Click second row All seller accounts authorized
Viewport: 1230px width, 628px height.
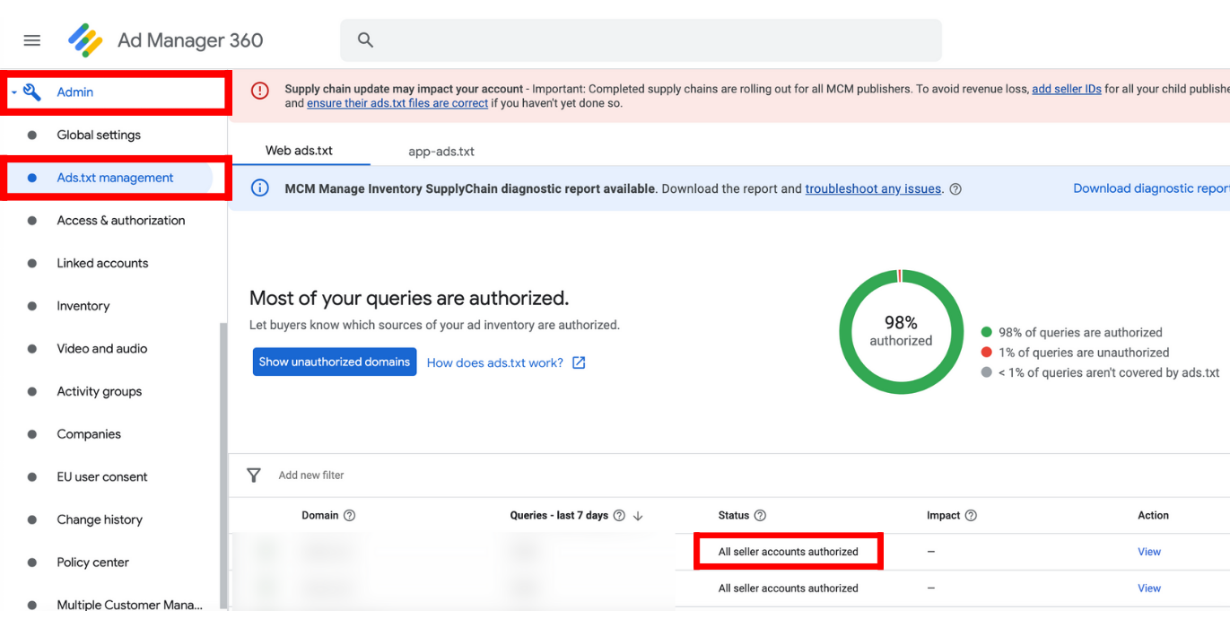(x=789, y=589)
